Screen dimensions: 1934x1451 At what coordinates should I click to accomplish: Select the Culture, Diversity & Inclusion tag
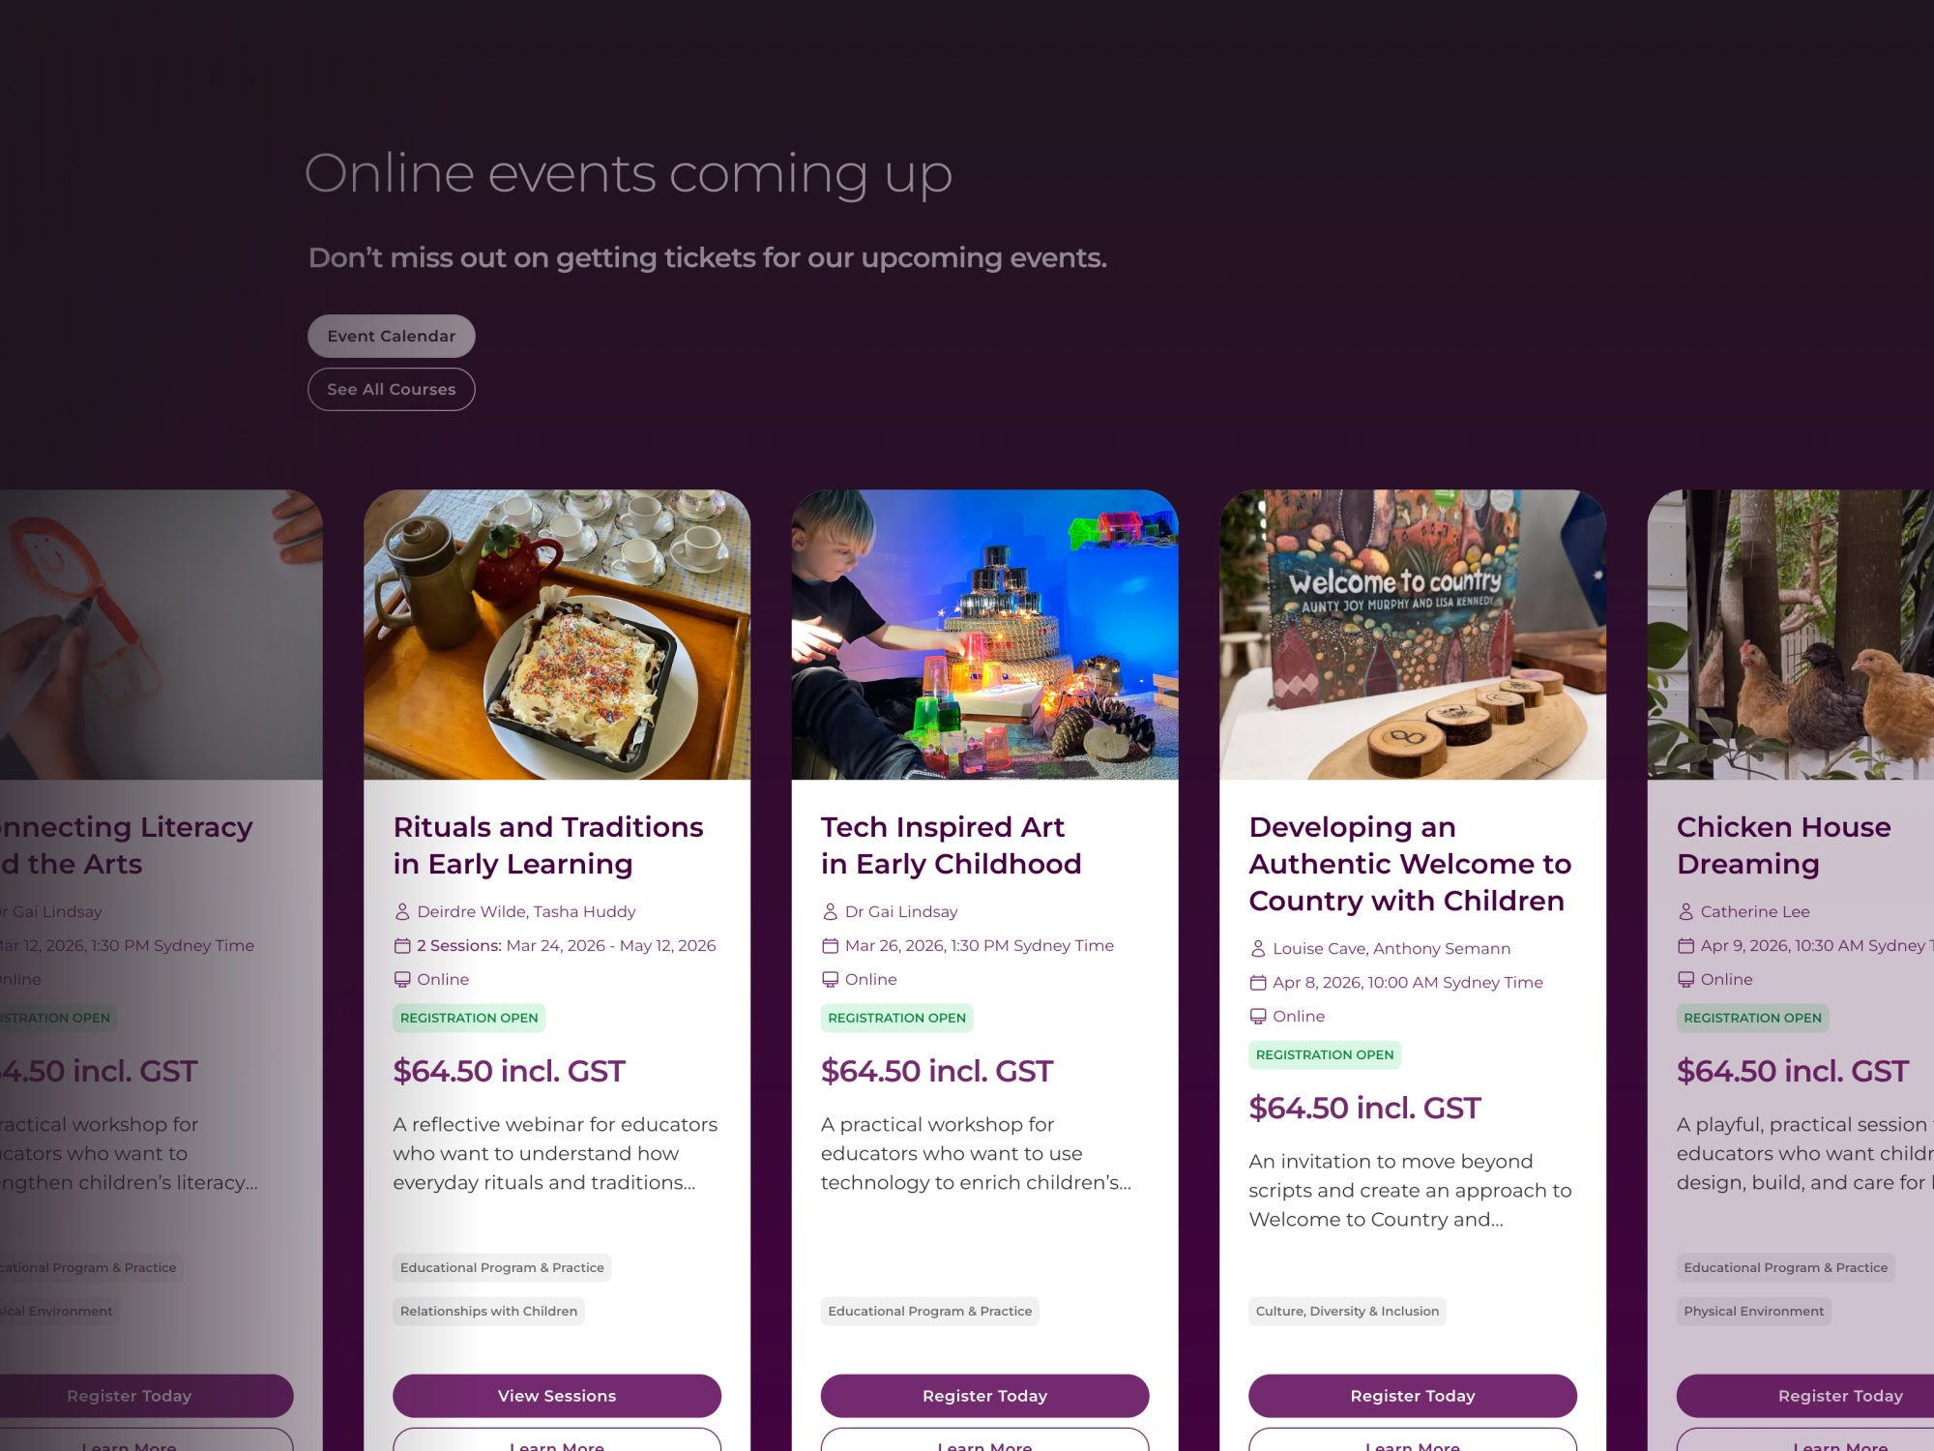(1347, 1311)
